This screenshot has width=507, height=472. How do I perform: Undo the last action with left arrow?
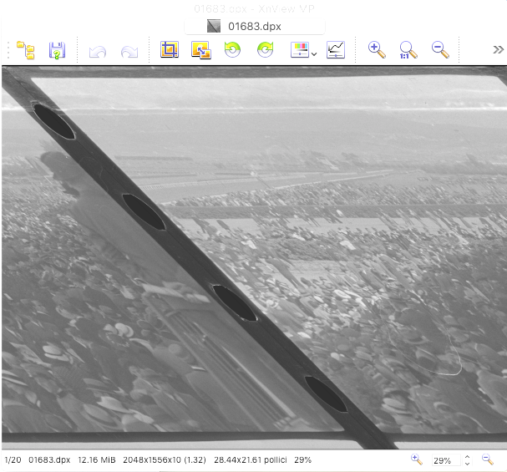[98, 52]
